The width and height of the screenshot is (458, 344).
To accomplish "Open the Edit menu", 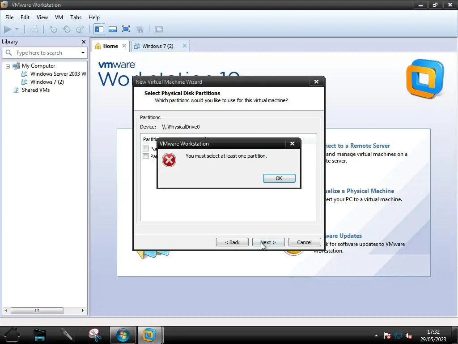I will [25, 17].
